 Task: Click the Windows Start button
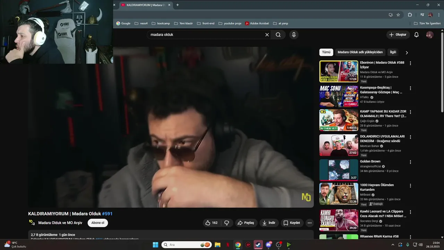155,245
